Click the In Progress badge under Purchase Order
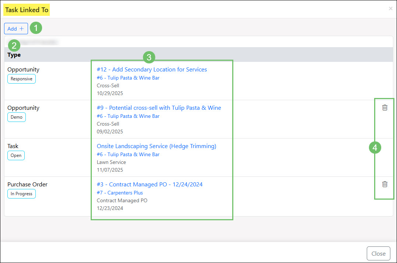This screenshot has height=263, width=397. (x=21, y=193)
